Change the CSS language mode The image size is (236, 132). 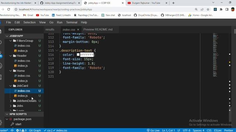209,131
